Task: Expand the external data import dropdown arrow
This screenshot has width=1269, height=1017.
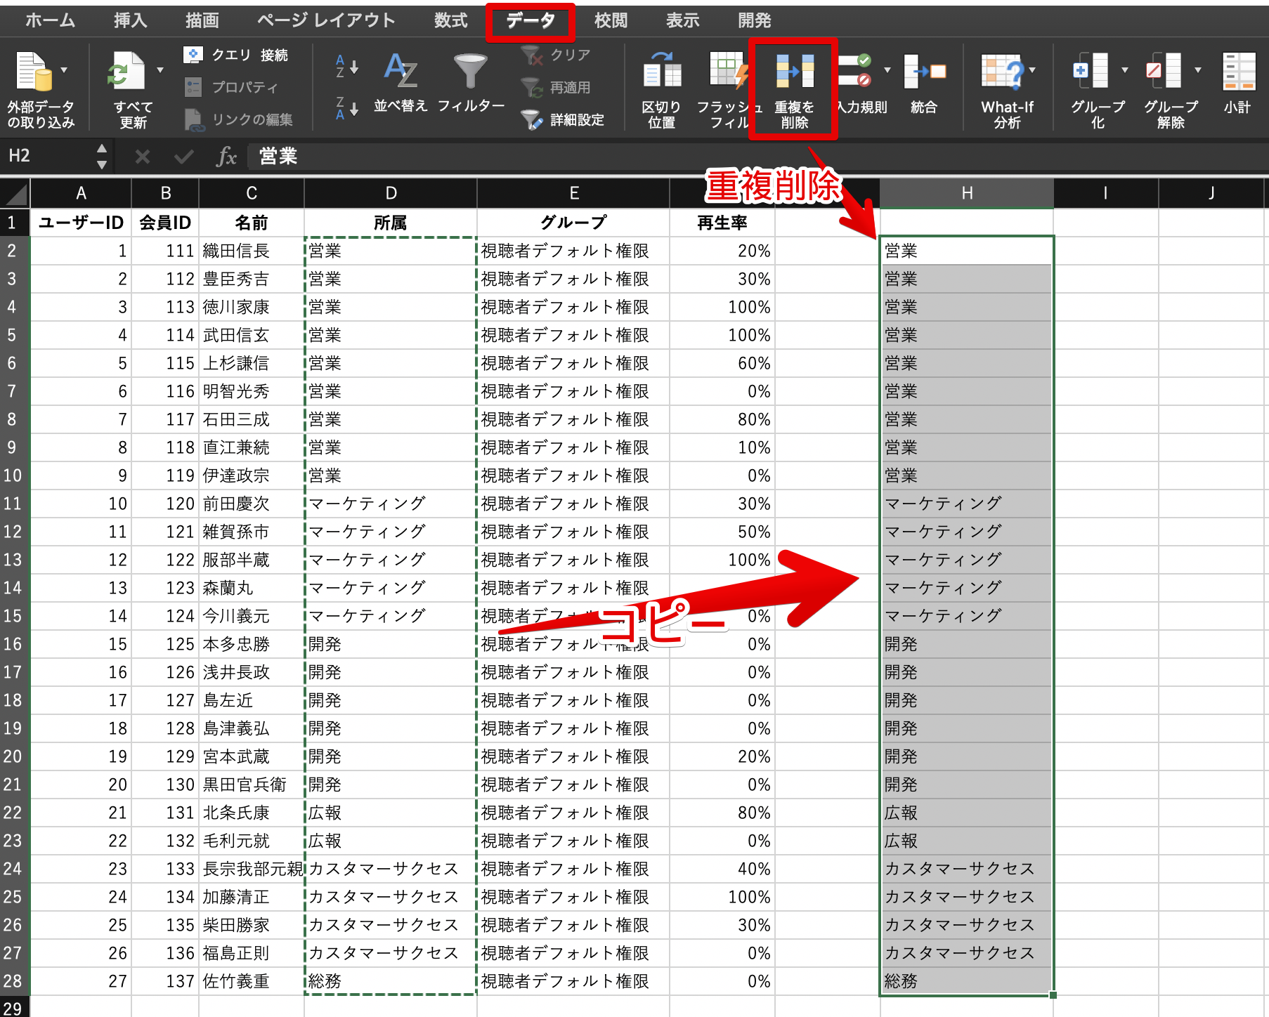Action: tap(65, 70)
